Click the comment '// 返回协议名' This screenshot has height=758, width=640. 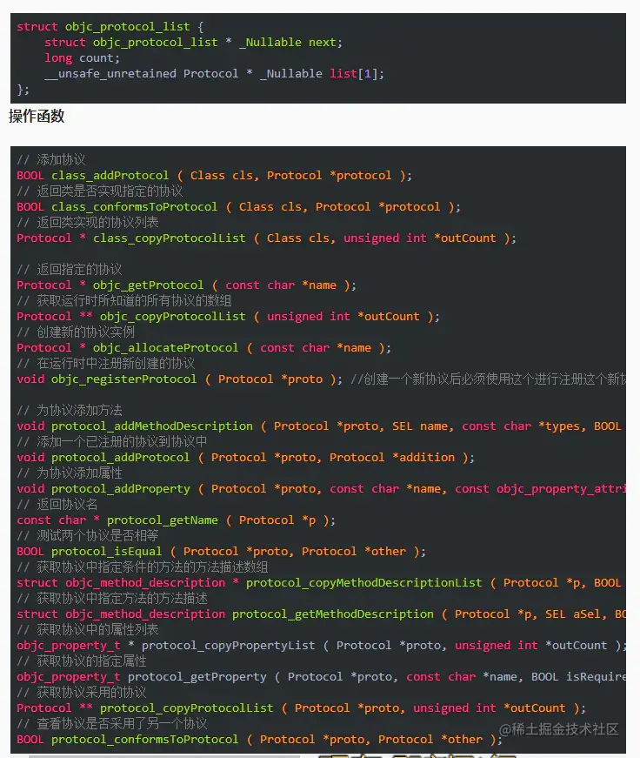(57, 505)
